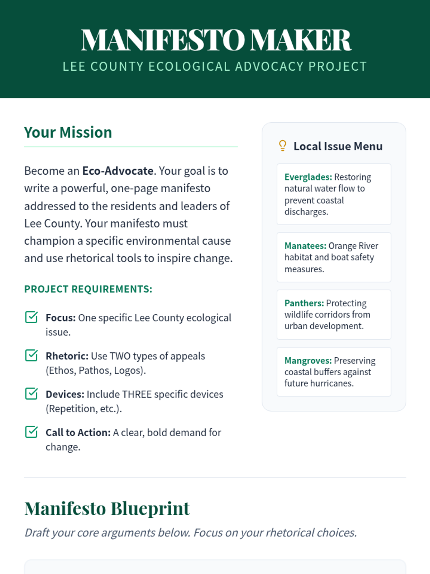
Task: Click the lightbulb icon beside Local Issue Menu
Action: click(282, 146)
